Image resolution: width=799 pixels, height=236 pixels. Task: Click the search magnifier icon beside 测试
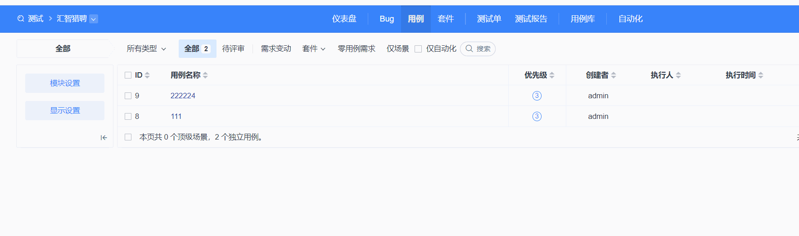pyautogui.click(x=21, y=19)
